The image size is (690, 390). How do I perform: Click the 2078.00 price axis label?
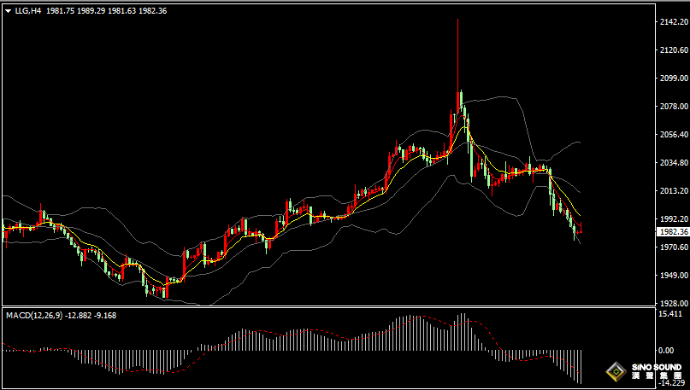click(674, 107)
